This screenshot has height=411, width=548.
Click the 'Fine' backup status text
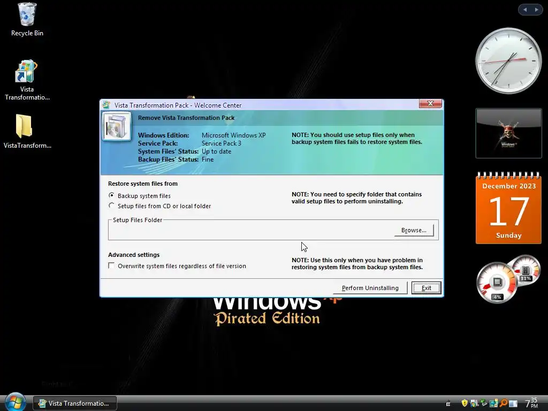click(x=208, y=159)
